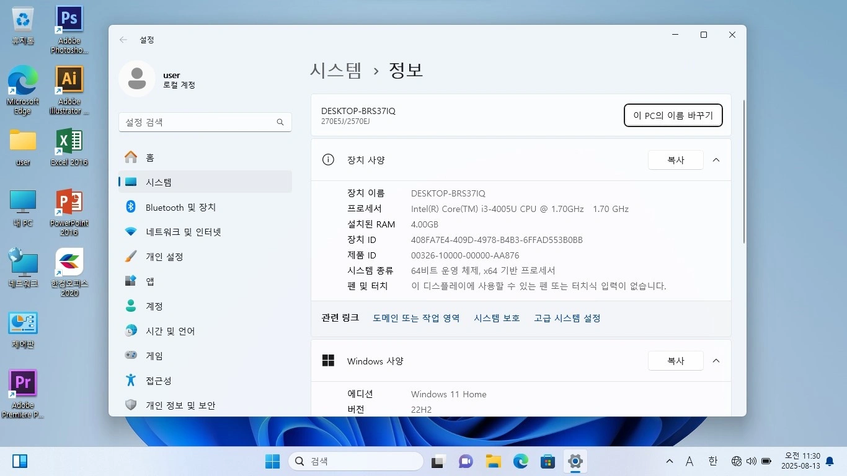Copy device specs with 복사 button
The image size is (847, 476).
(x=676, y=160)
